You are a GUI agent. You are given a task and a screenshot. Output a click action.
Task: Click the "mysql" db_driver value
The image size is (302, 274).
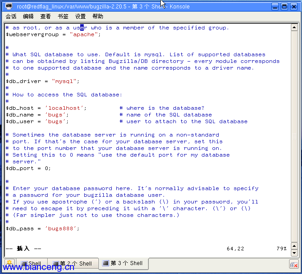coord(64,81)
